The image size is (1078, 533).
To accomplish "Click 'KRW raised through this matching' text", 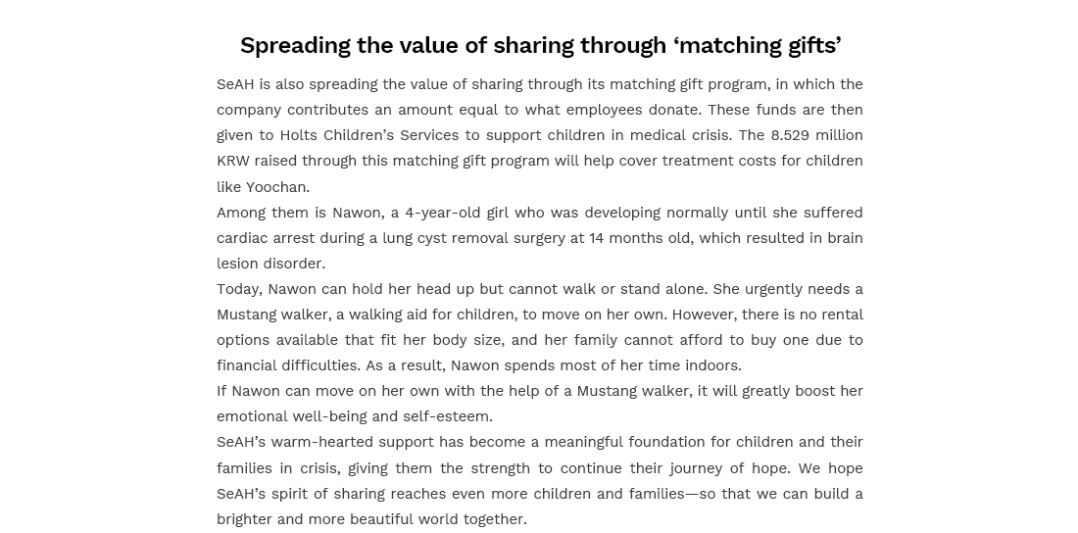I will [x=335, y=161].
